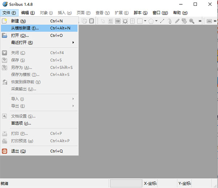Click 就绪 status text

click(4, 183)
